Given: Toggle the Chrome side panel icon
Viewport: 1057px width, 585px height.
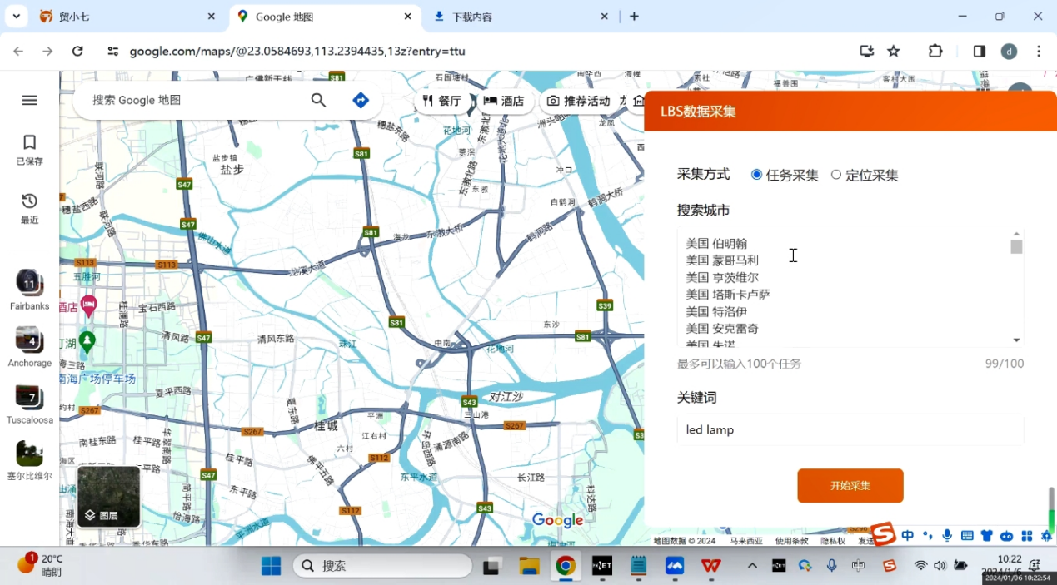Looking at the screenshot, I should click(980, 51).
